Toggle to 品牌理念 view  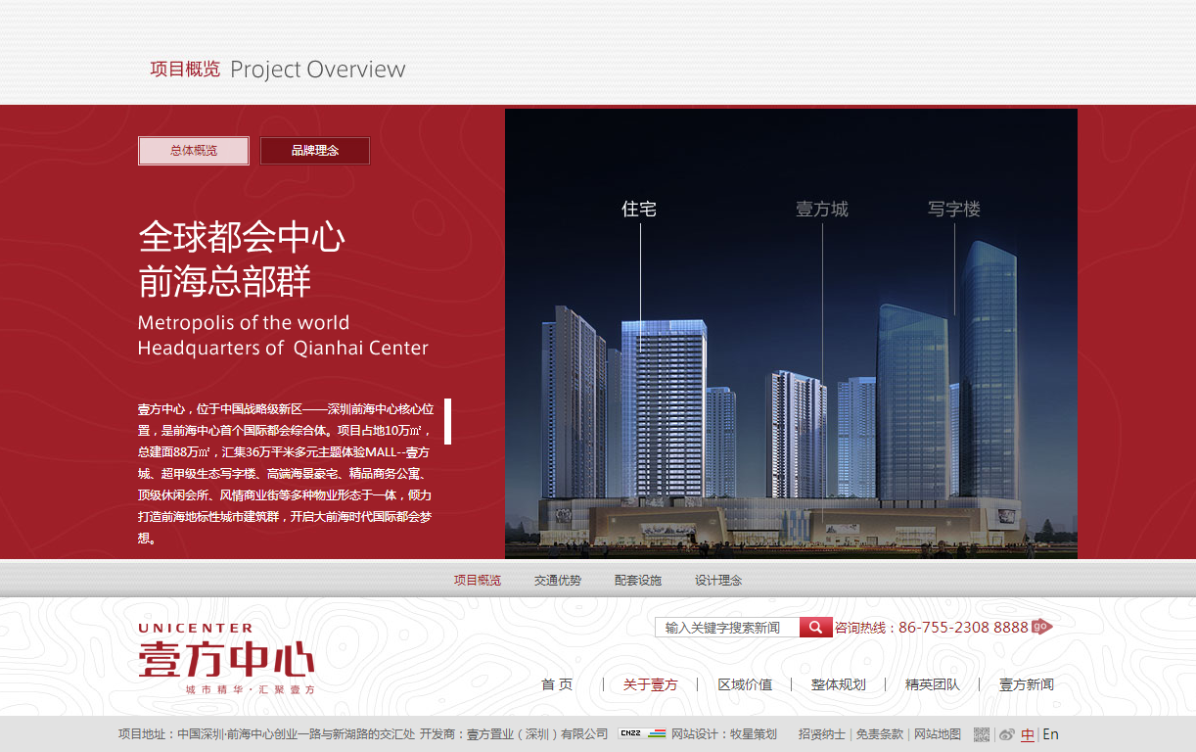coord(314,150)
